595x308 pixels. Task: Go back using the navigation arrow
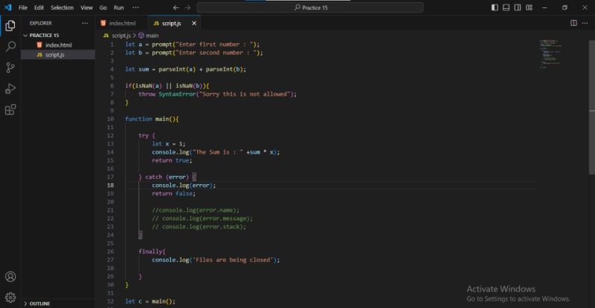[x=176, y=7]
